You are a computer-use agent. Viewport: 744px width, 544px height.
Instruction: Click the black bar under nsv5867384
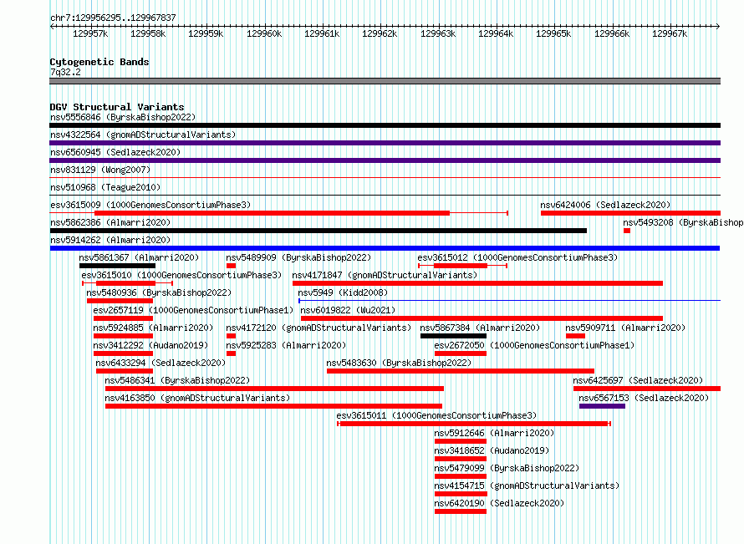click(x=453, y=336)
